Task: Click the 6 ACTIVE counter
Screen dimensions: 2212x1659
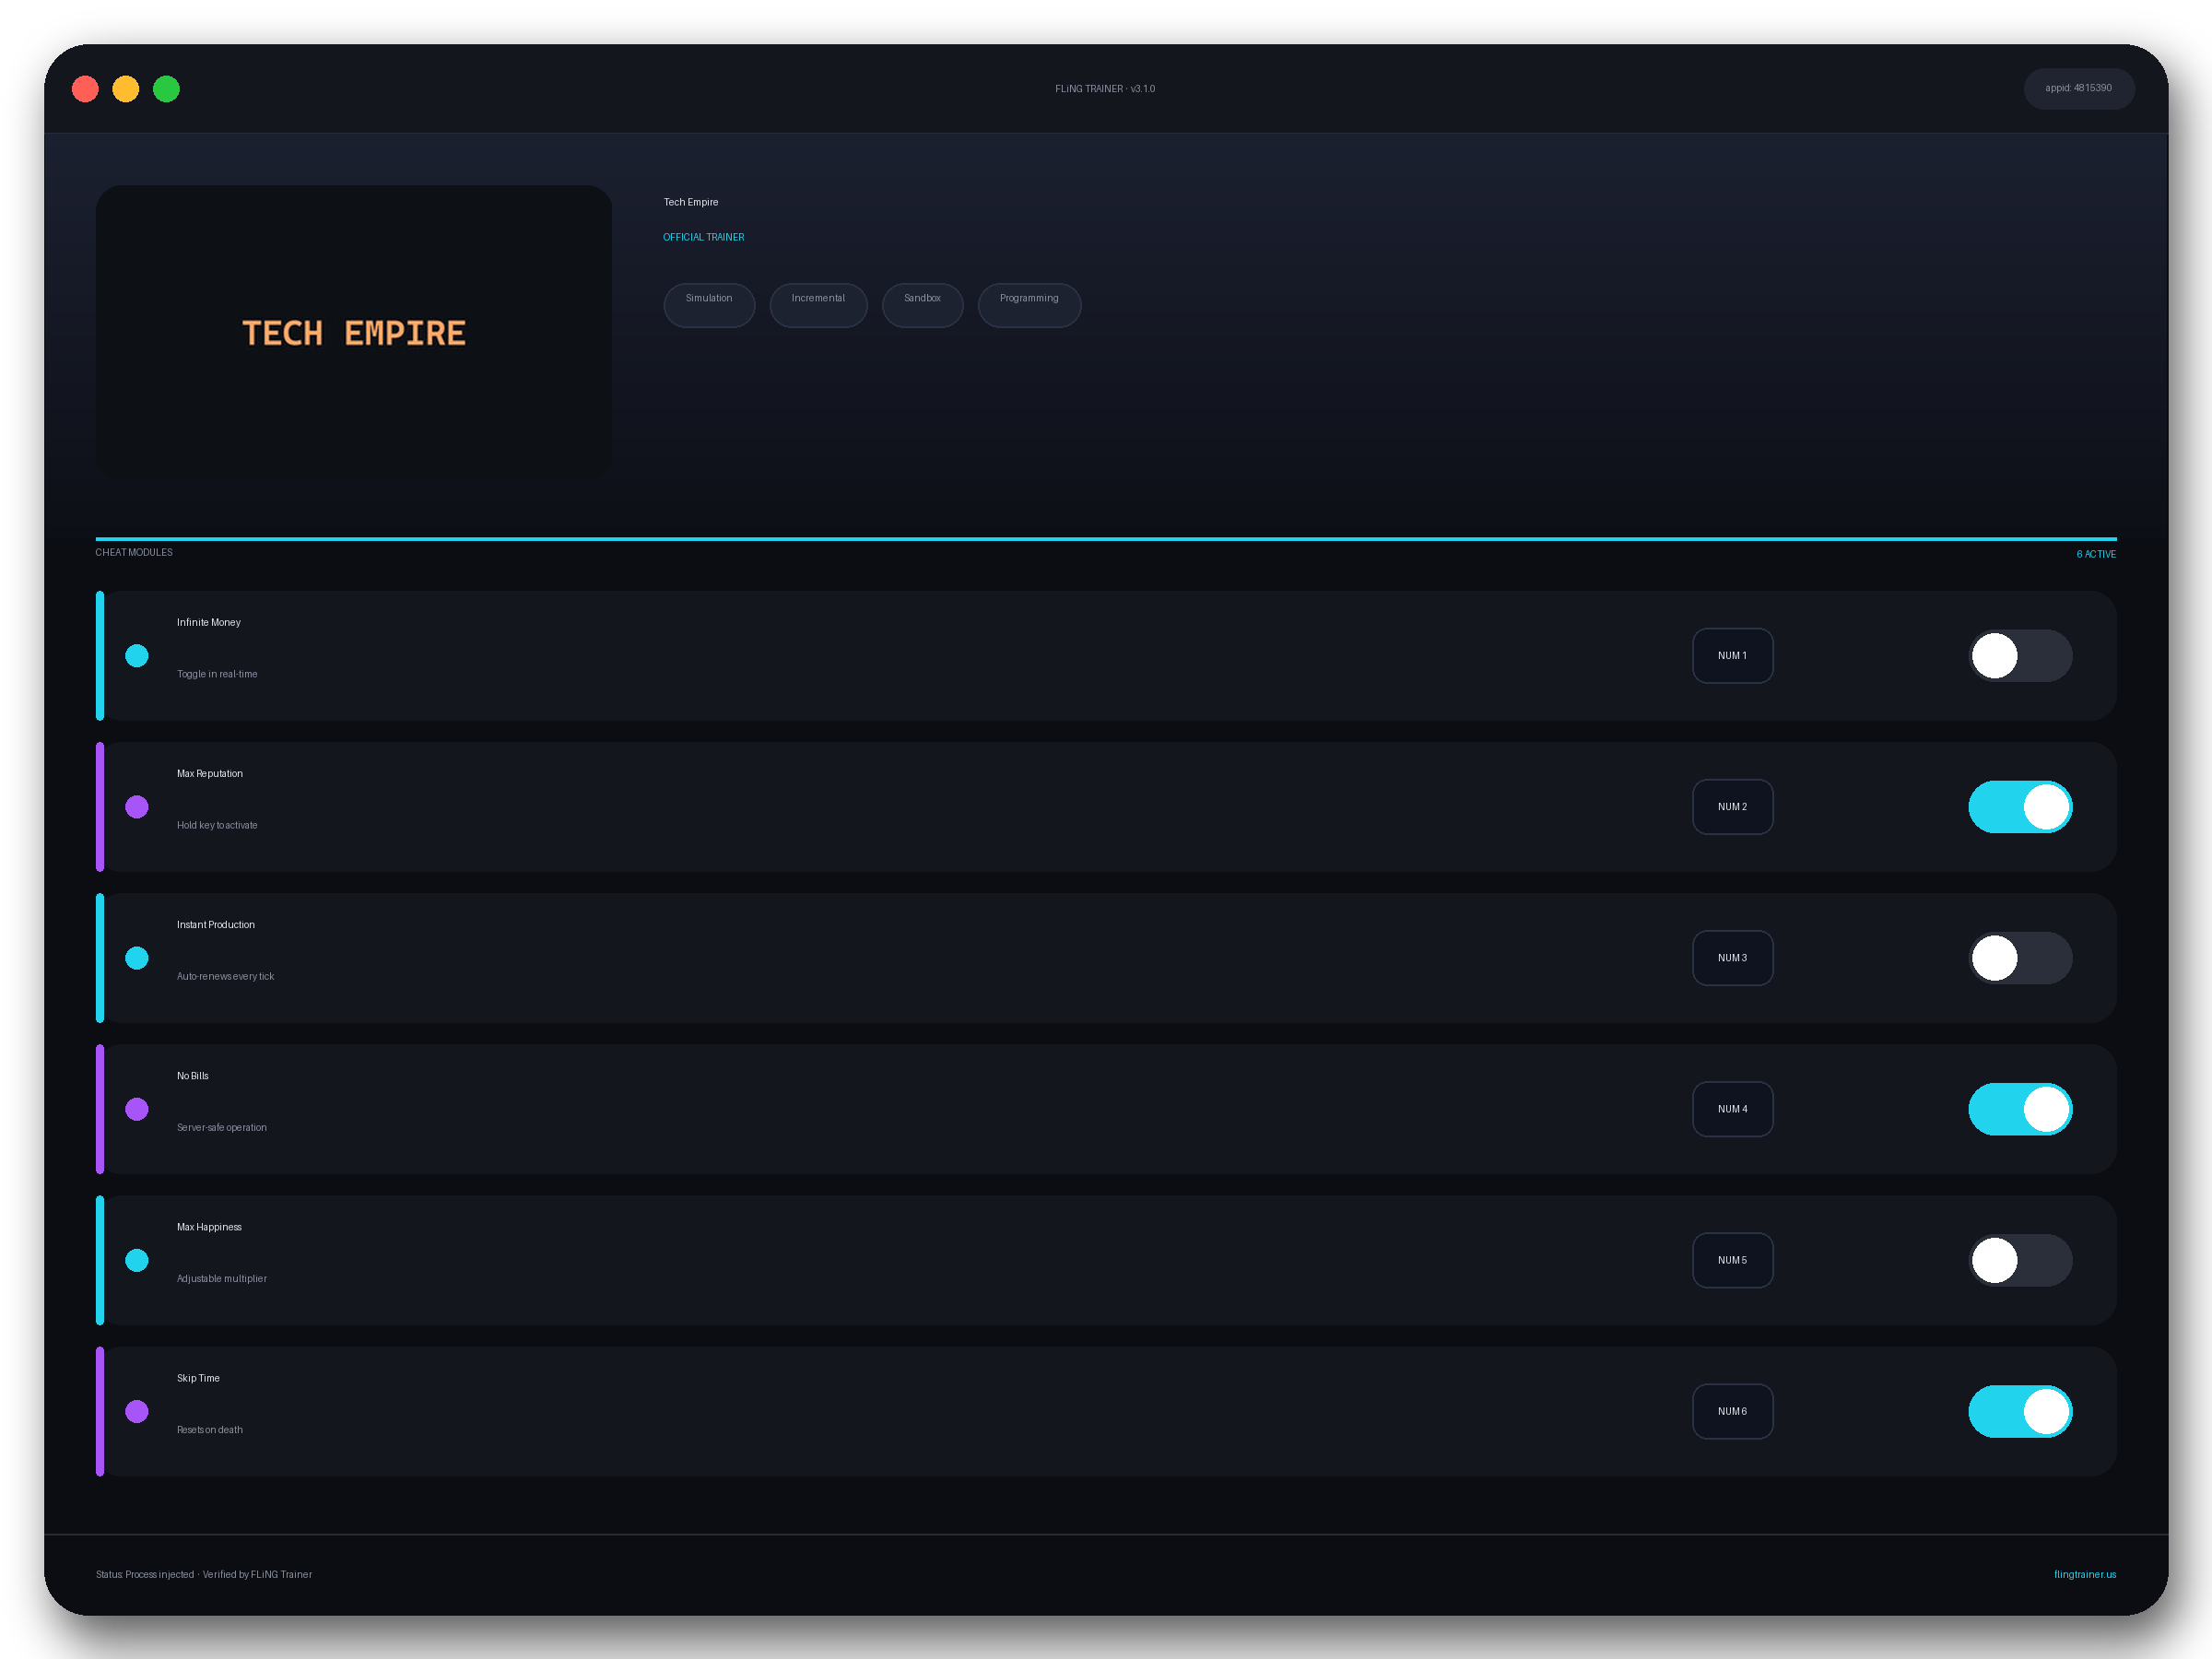Action: coord(2095,554)
